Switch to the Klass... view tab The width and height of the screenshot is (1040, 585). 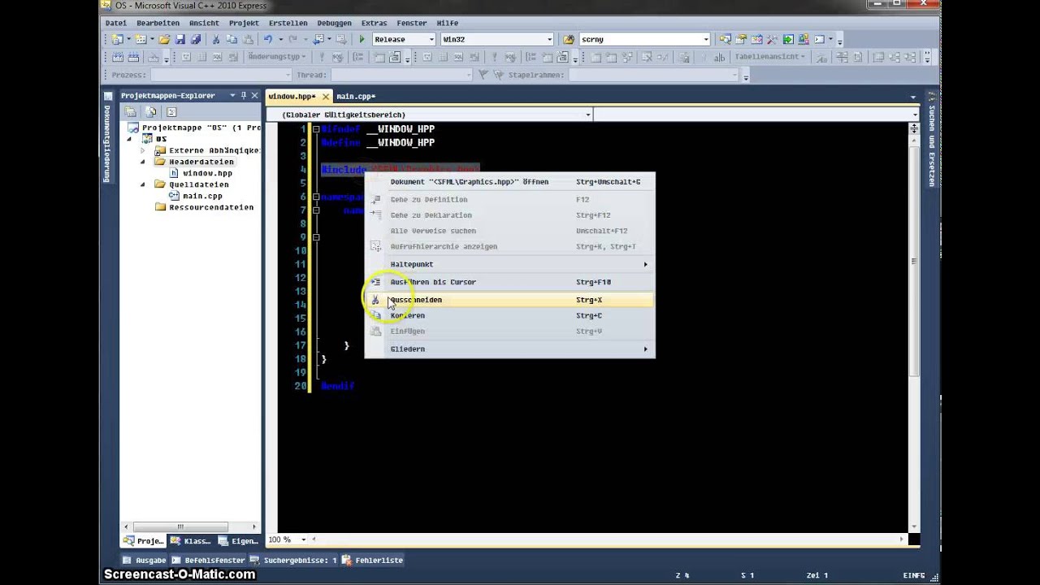pos(190,540)
